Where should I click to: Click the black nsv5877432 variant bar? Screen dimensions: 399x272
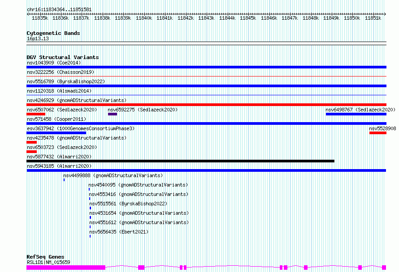[x=180, y=161]
